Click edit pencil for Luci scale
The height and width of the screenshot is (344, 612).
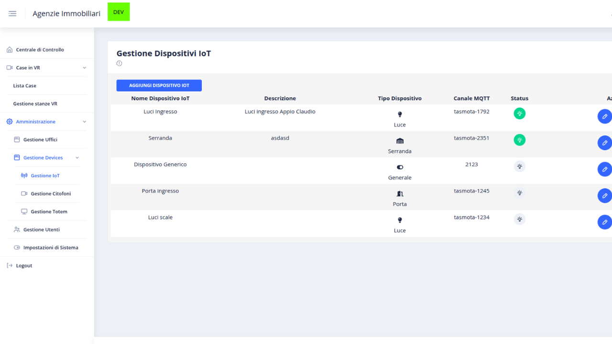tap(604, 222)
